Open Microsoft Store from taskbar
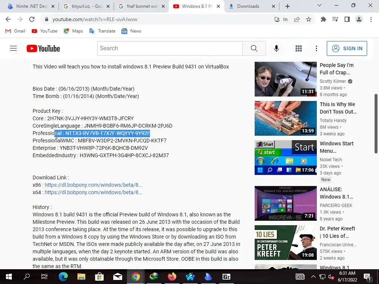Image resolution: width=379 pixels, height=284 pixels. [x=99, y=277]
